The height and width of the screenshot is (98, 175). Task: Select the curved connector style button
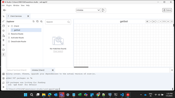coord(151,21)
